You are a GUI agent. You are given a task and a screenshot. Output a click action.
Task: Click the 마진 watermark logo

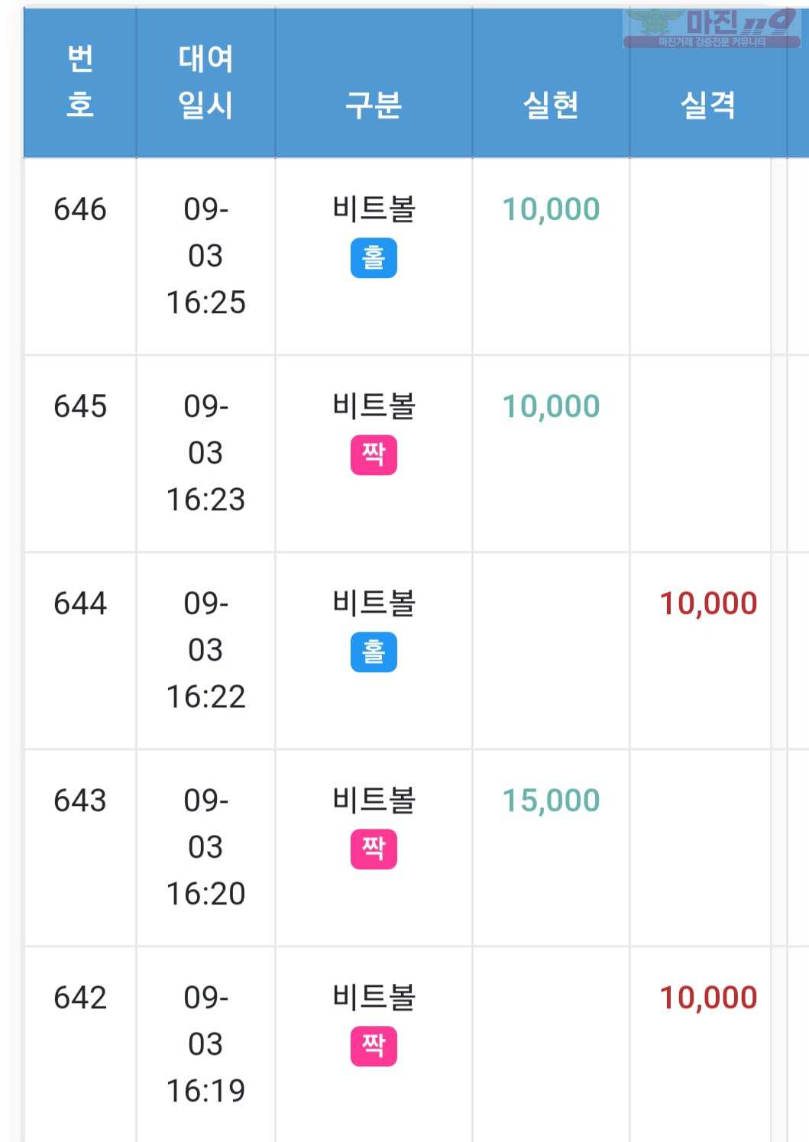pos(712,28)
